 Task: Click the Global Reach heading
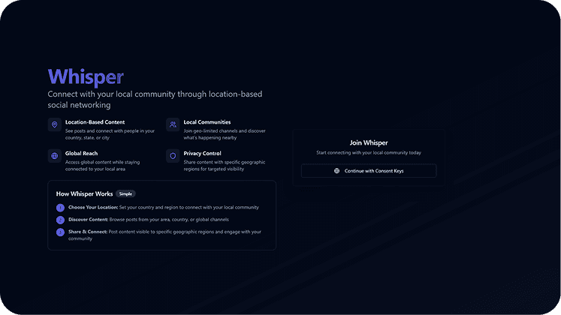(x=81, y=153)
